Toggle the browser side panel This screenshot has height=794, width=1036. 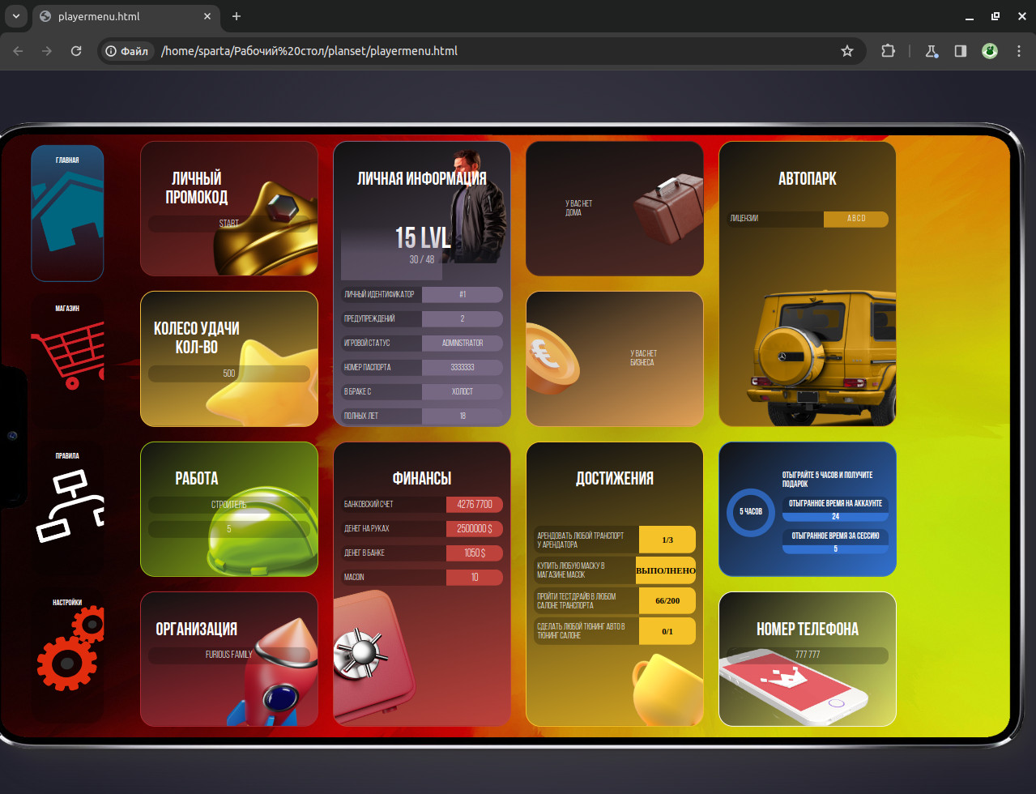[961, 51]
